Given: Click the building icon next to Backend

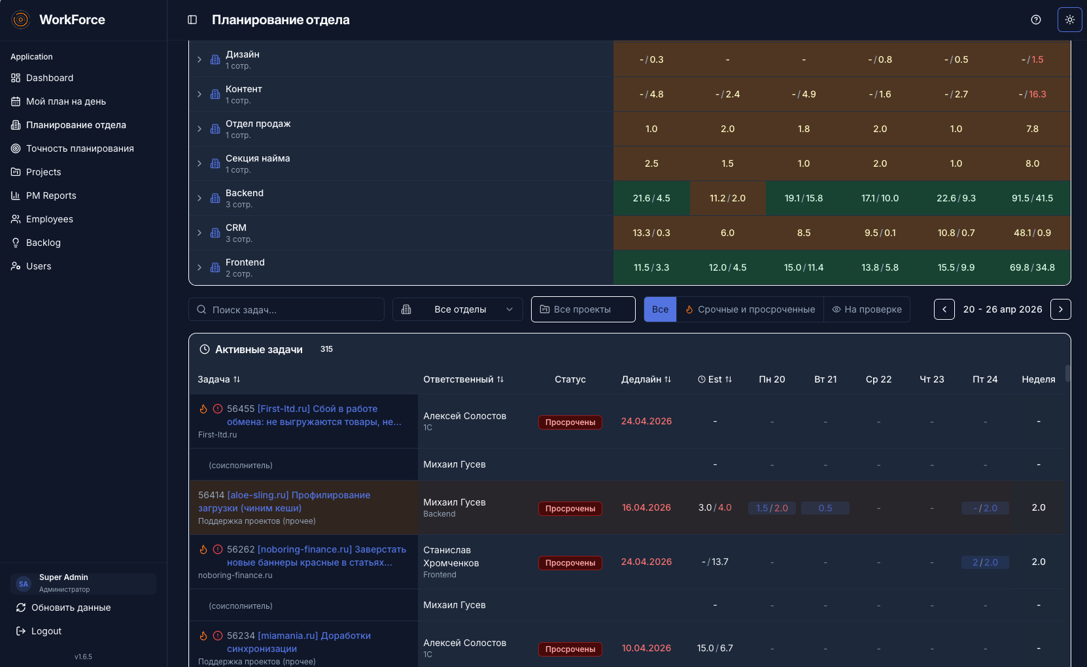Looking at the screenshot, I should [215, 198].
